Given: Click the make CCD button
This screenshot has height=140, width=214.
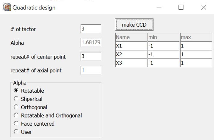Looking at the screenshot, I should pyautogui.click(x=134, y=25).
